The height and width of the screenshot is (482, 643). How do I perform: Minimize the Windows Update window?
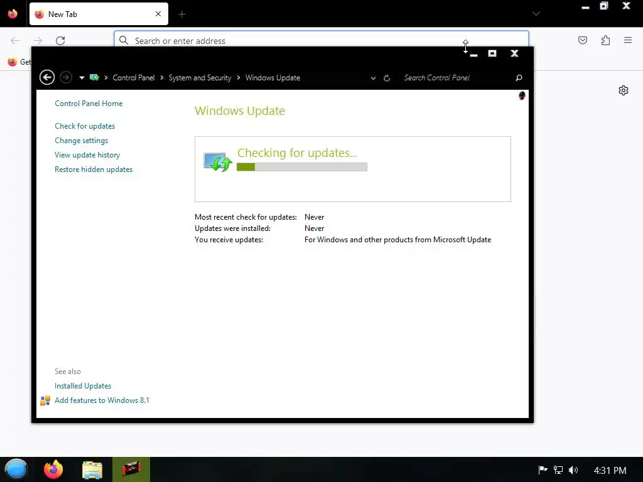pos(473,54)
